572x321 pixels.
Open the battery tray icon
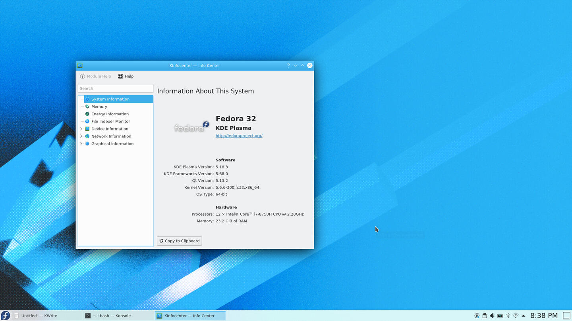pos(500,316)
